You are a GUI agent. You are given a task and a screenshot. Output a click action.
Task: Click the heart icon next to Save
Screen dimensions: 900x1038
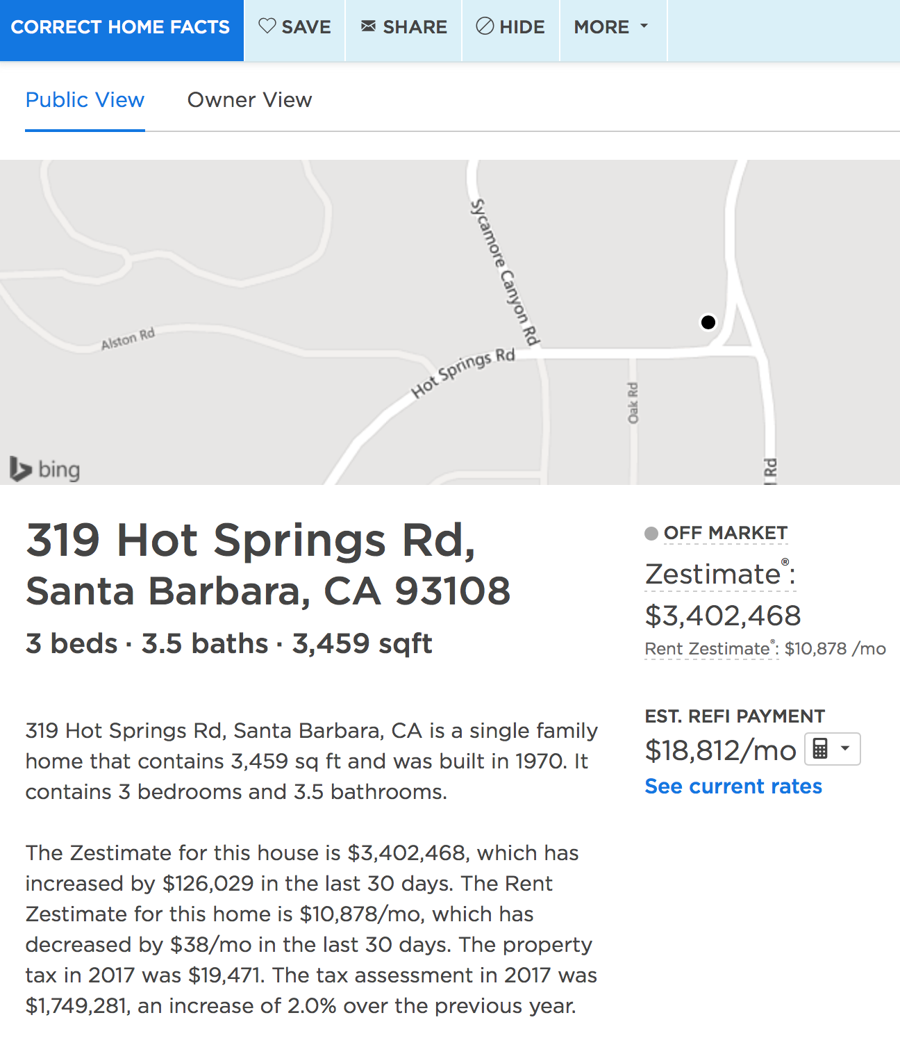pos(267,26)
